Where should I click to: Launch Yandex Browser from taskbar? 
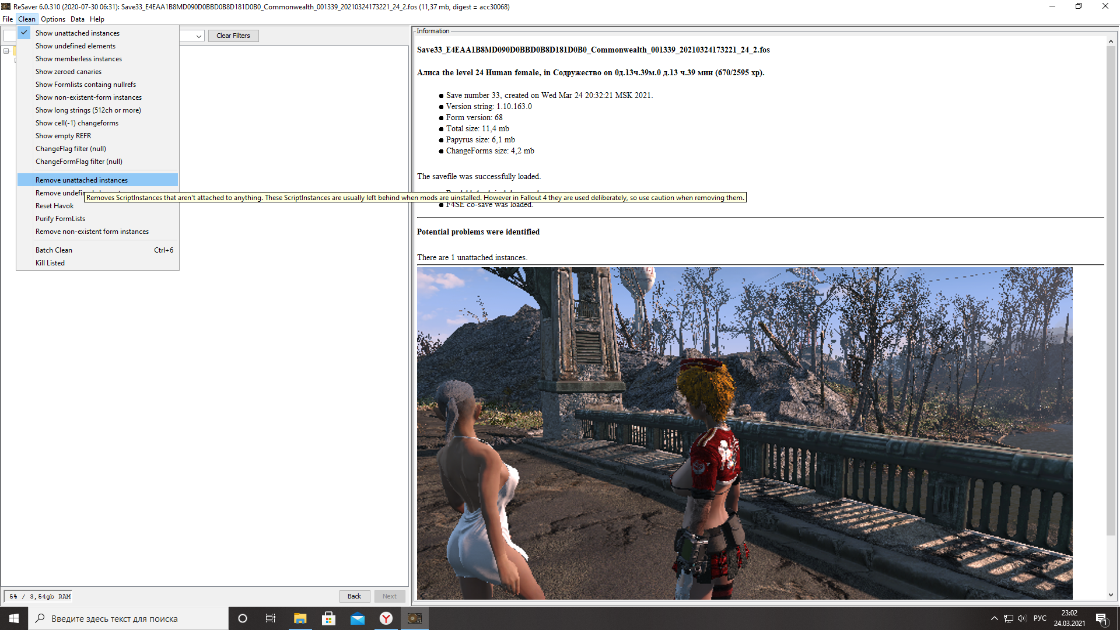(386, 618)
